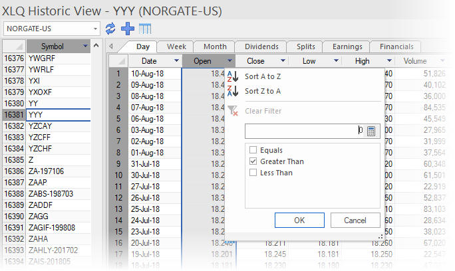
Task: Open the High column filter dropdown
Action: [389, 60]
